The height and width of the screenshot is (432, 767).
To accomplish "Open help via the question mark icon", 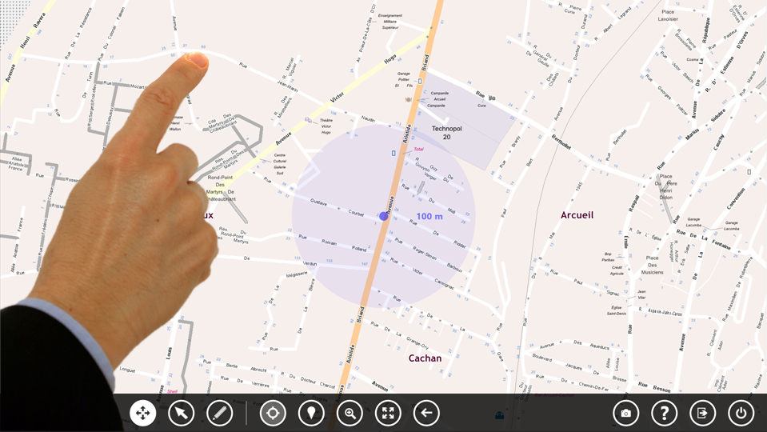I will pyautogui.click(x=664, y=413).
